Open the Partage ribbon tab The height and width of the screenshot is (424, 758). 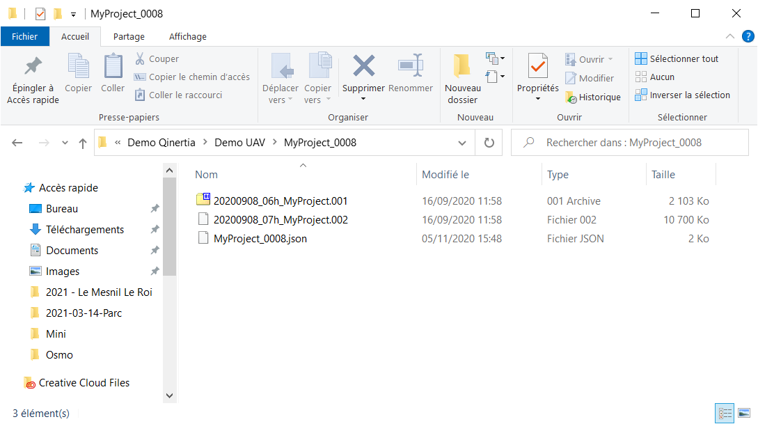[129, 36]
